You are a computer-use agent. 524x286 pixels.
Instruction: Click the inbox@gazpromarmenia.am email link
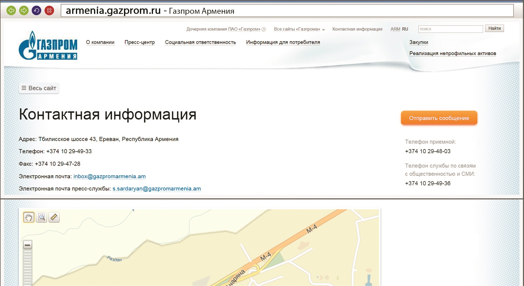click(110, 176)
